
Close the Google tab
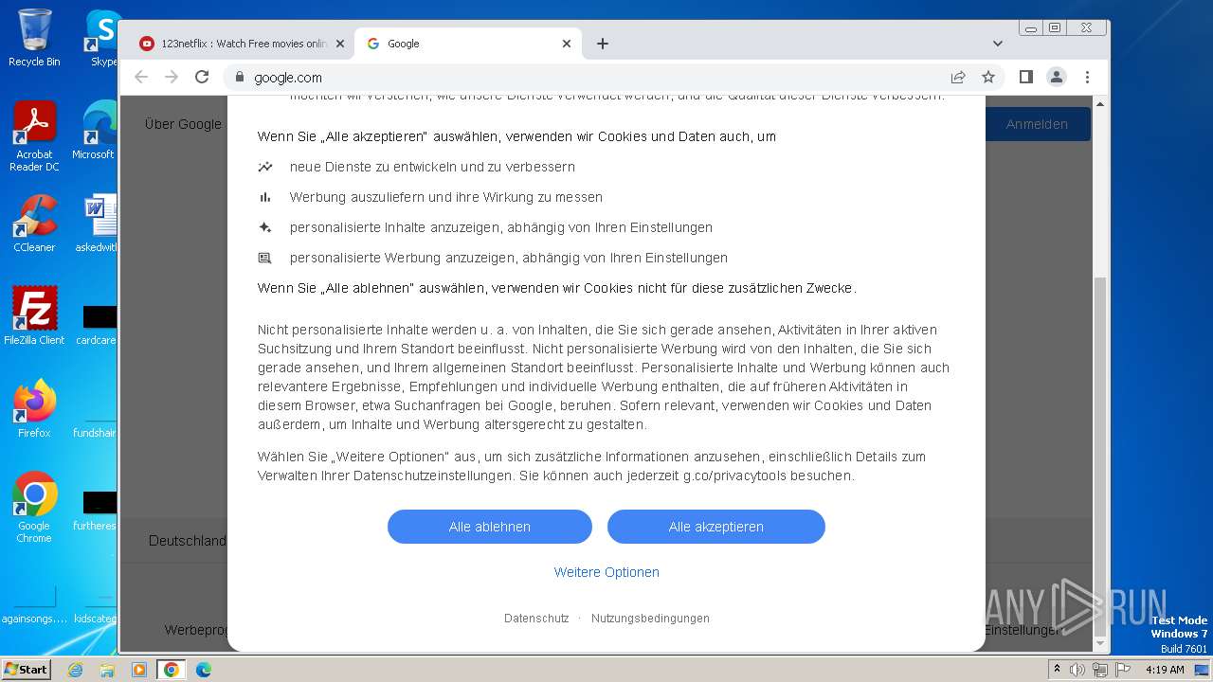567,44
